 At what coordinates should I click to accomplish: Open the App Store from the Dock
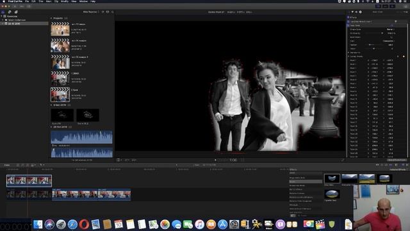click(x=222, y=225)
